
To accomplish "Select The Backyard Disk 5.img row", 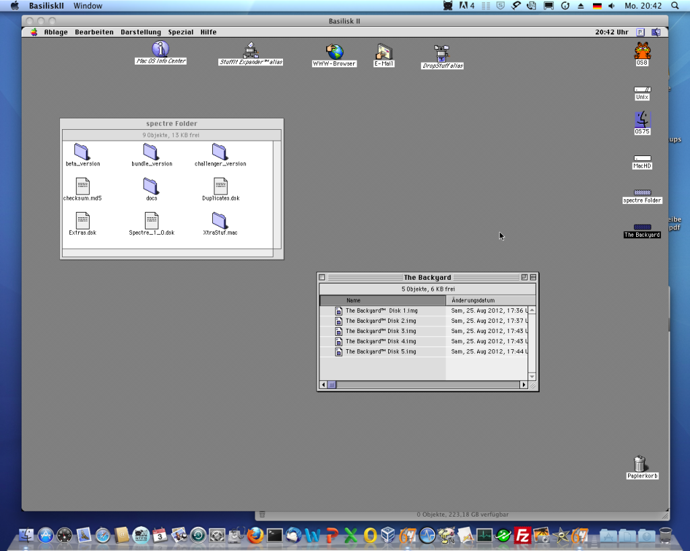I will (423, 351).
